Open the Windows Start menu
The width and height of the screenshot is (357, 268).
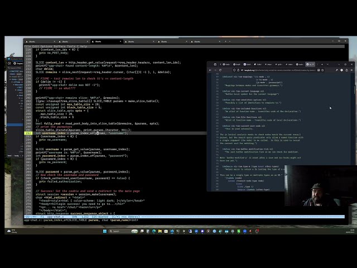click(105, 231)
